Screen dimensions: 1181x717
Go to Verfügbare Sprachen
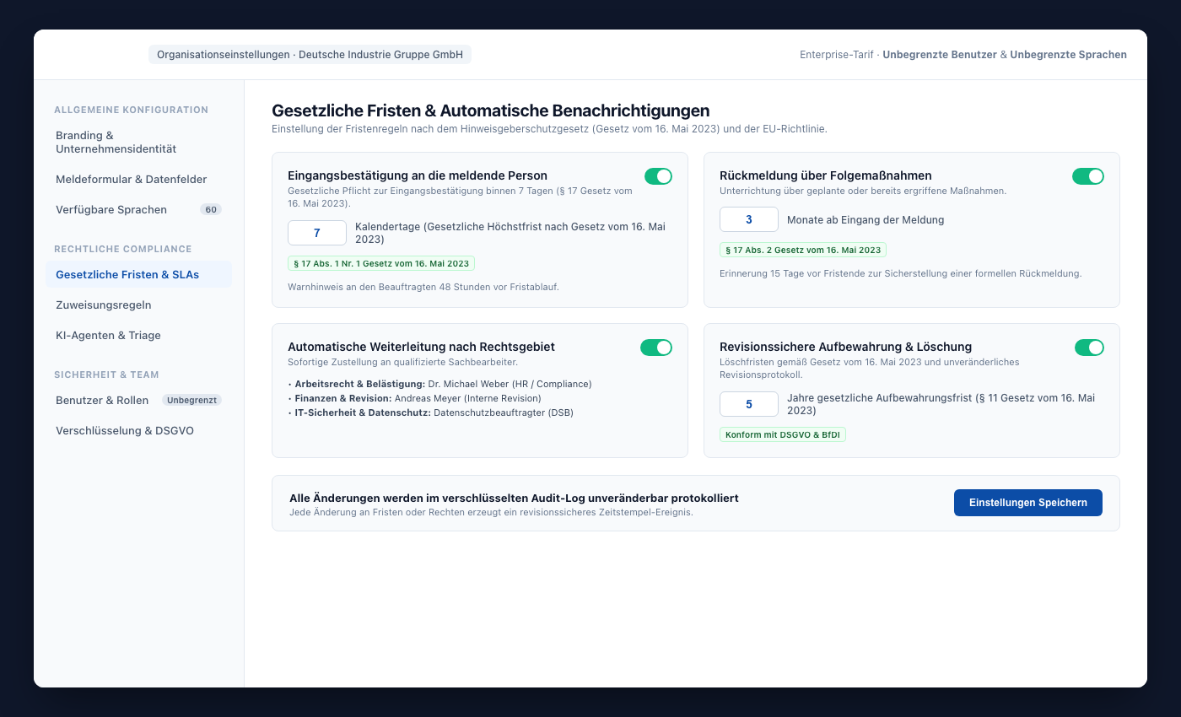[138, 209]
